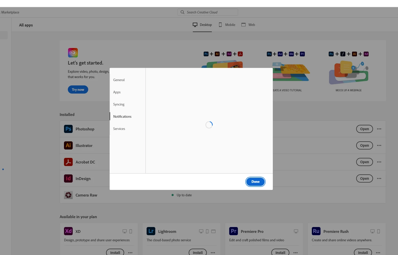Open Photoshop with its Open button
The width and height of the screenshot is (398, 255).
click(x=364, y=129)
